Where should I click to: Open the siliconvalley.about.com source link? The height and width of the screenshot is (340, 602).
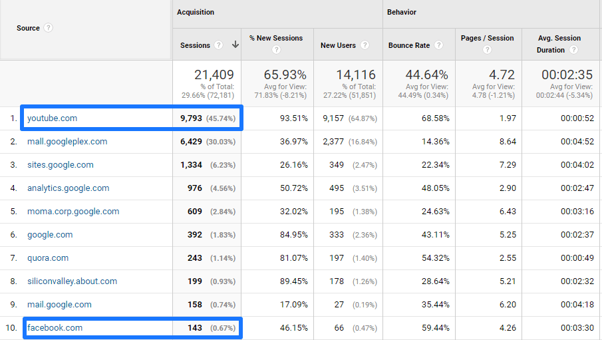coord(73,281)
